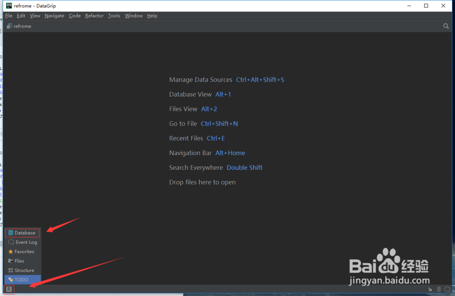Open Search Everywhere magnifier icon

point(446,26)
